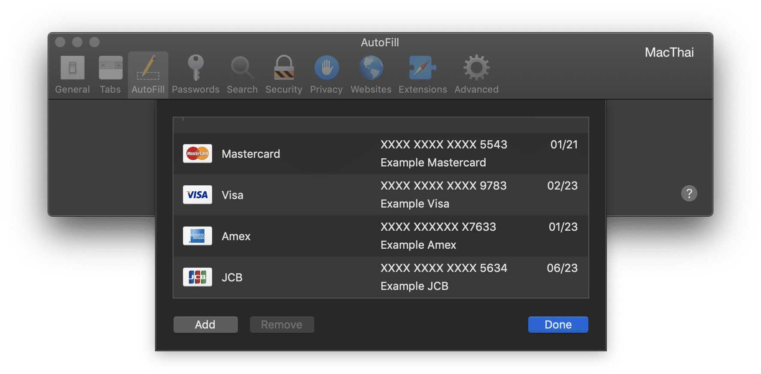Click expiry date 01/23
The width and height of the screenshot is (761, 374).
563,227
